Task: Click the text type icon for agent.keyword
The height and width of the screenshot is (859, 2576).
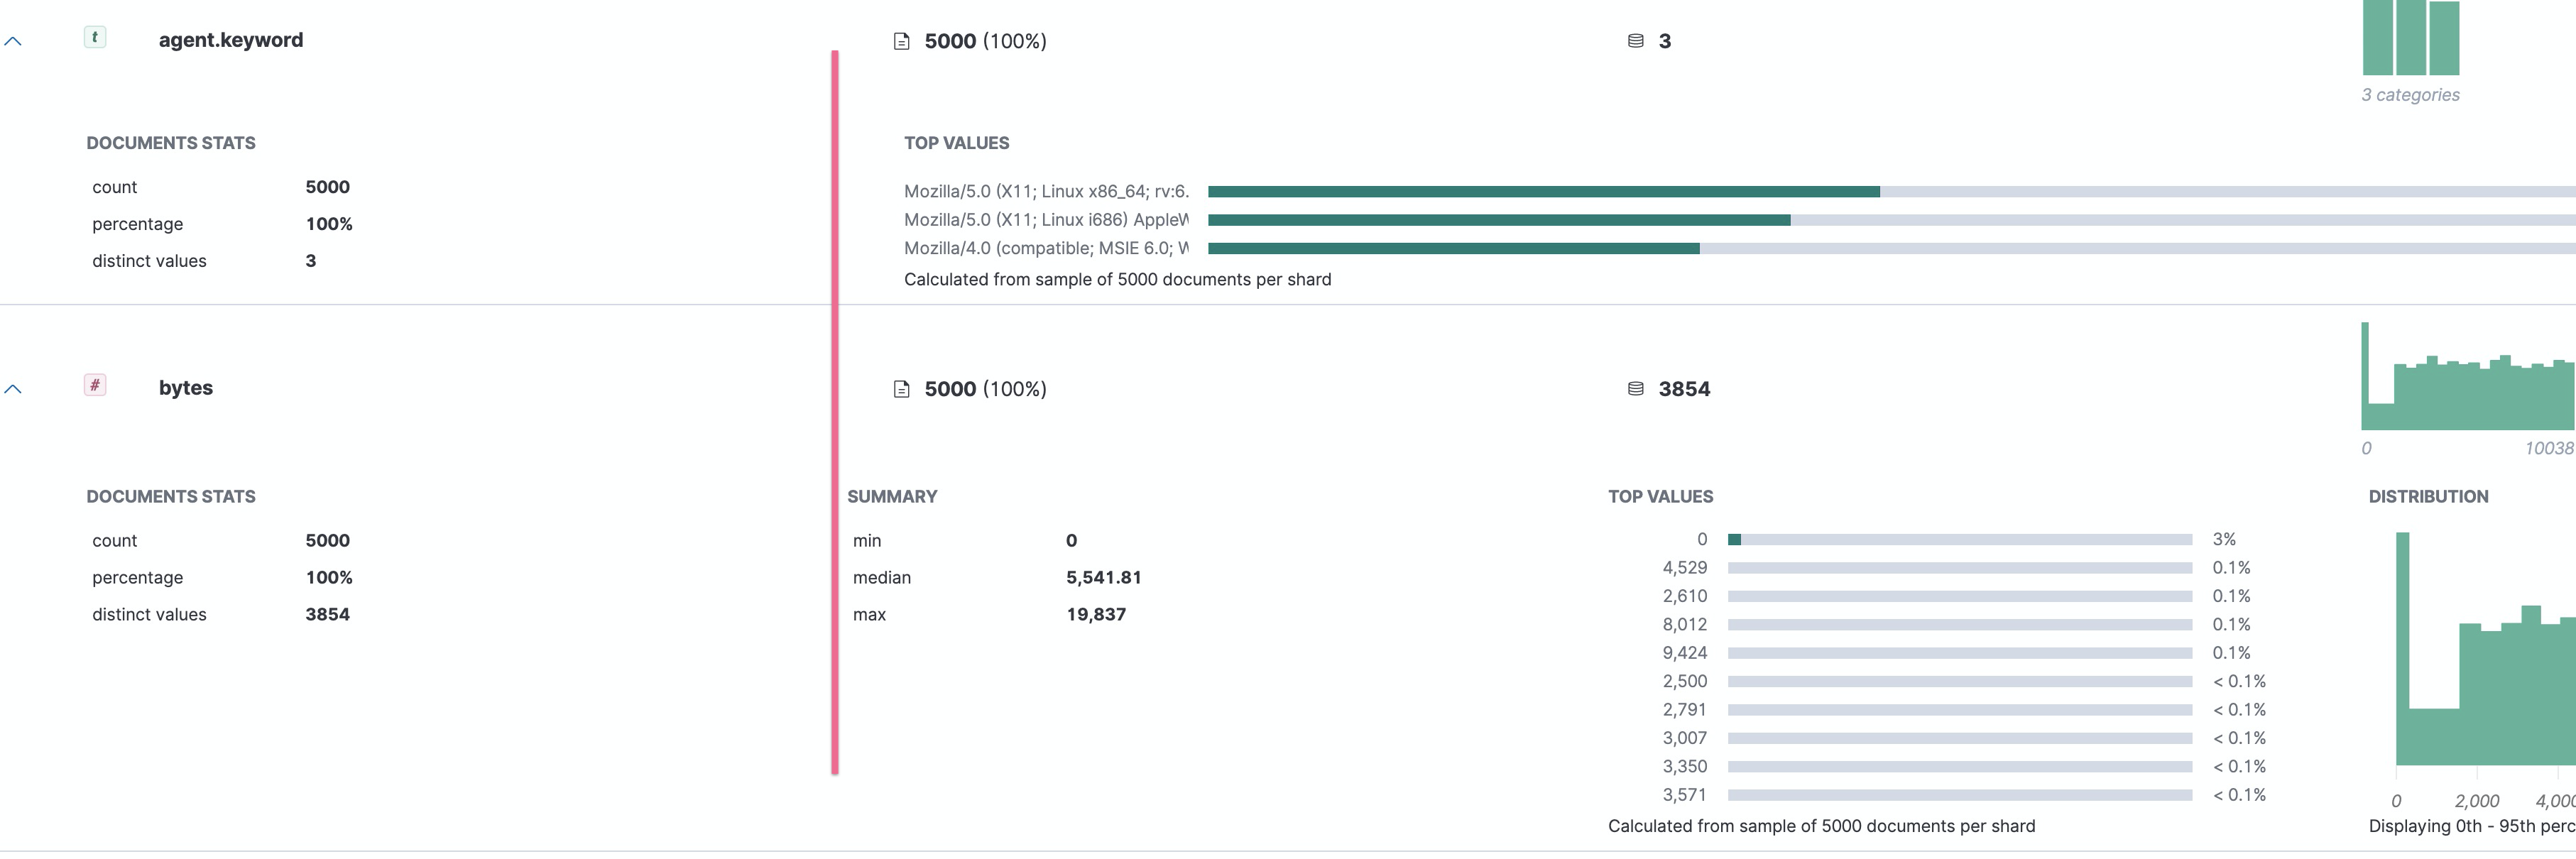Action: coord(95,38)
